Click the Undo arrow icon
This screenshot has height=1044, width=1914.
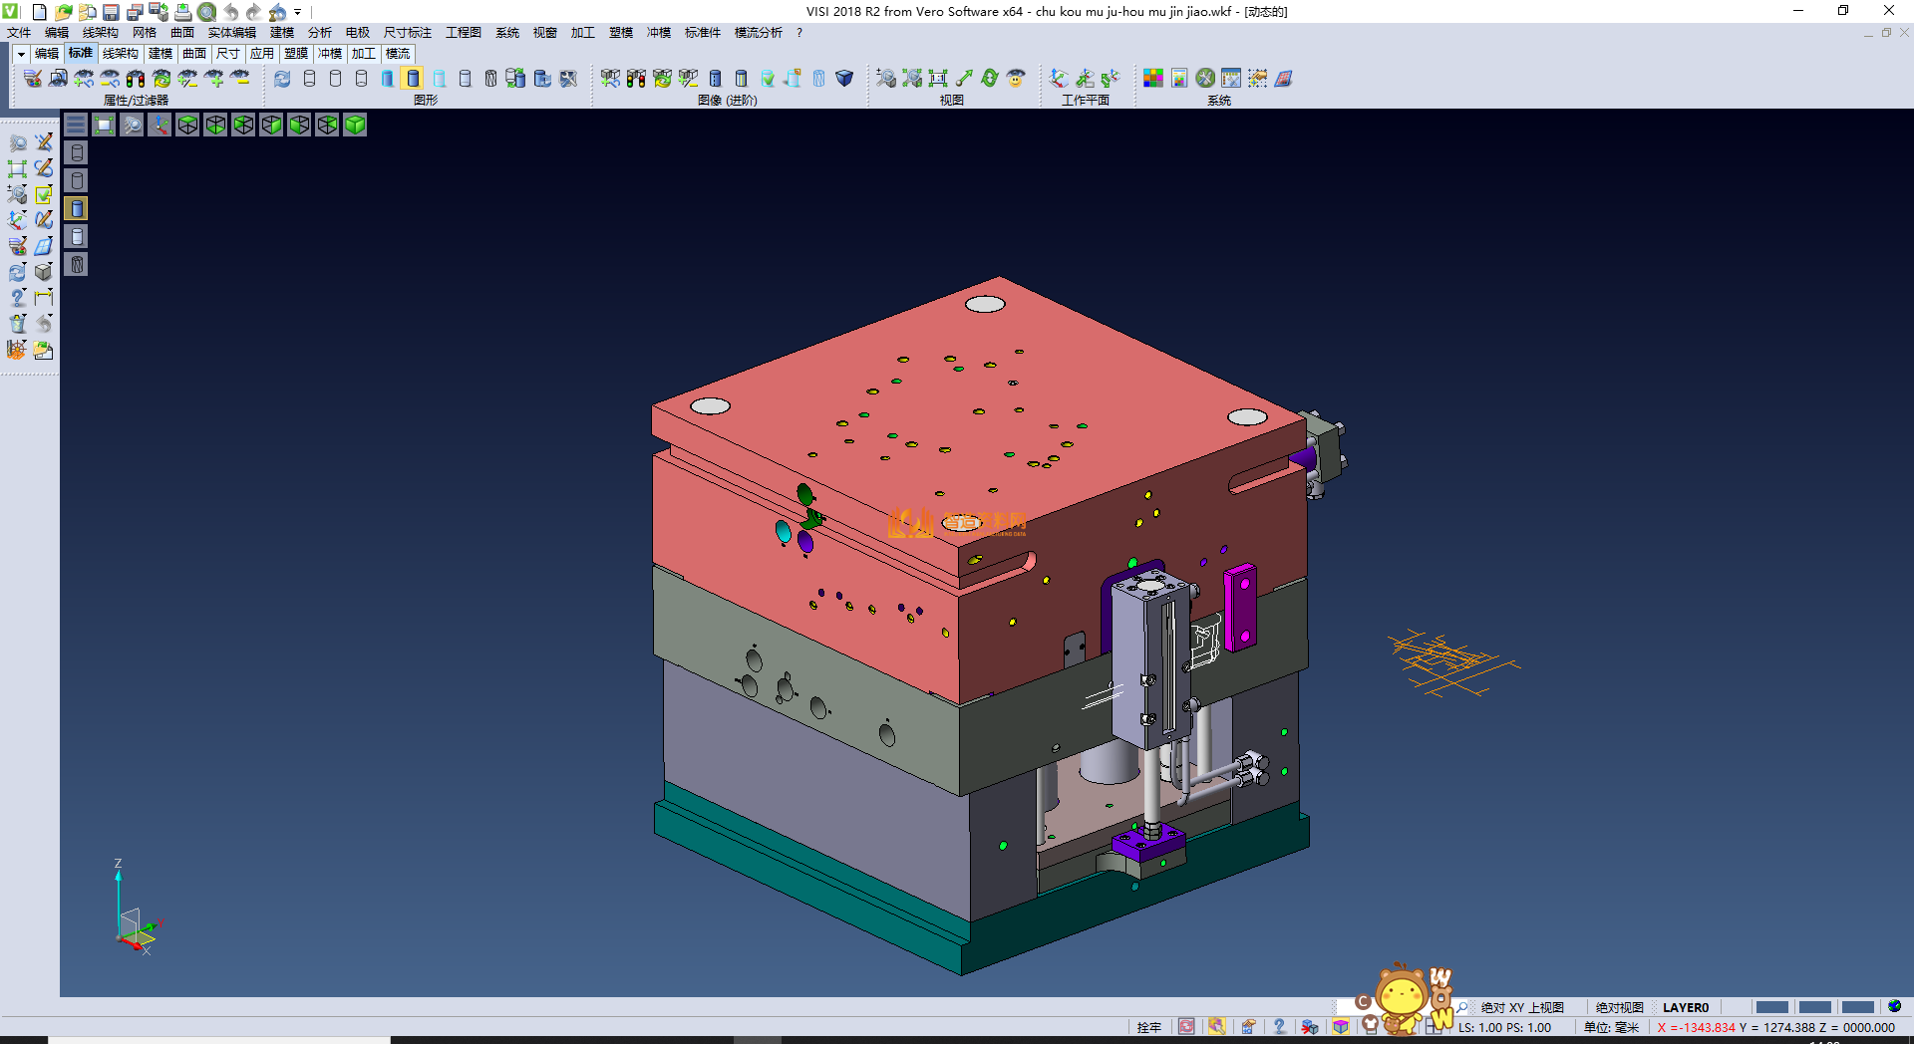(x=231, y=12)
